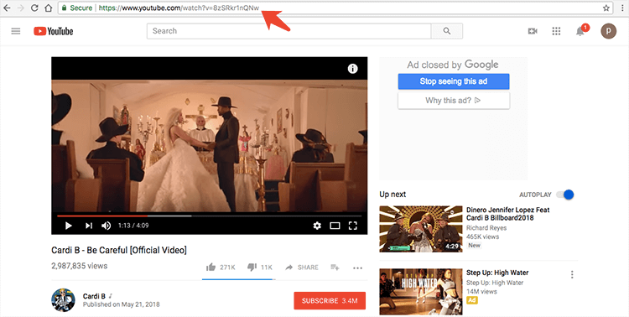
Task: Open the notifications bell
Action: click(x=580, y=31)
